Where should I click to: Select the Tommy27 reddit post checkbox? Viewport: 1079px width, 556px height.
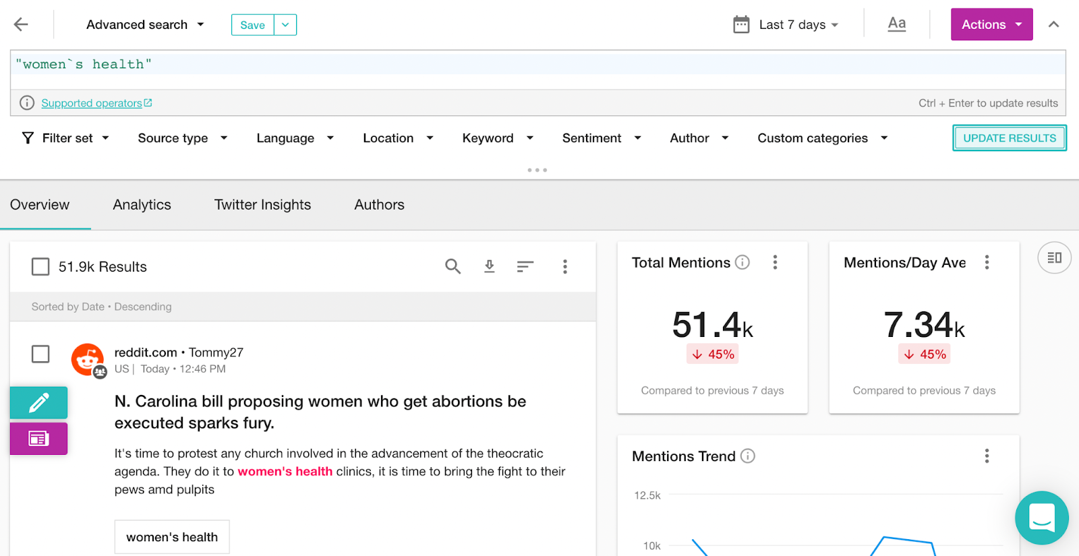[x=40, y=354]
